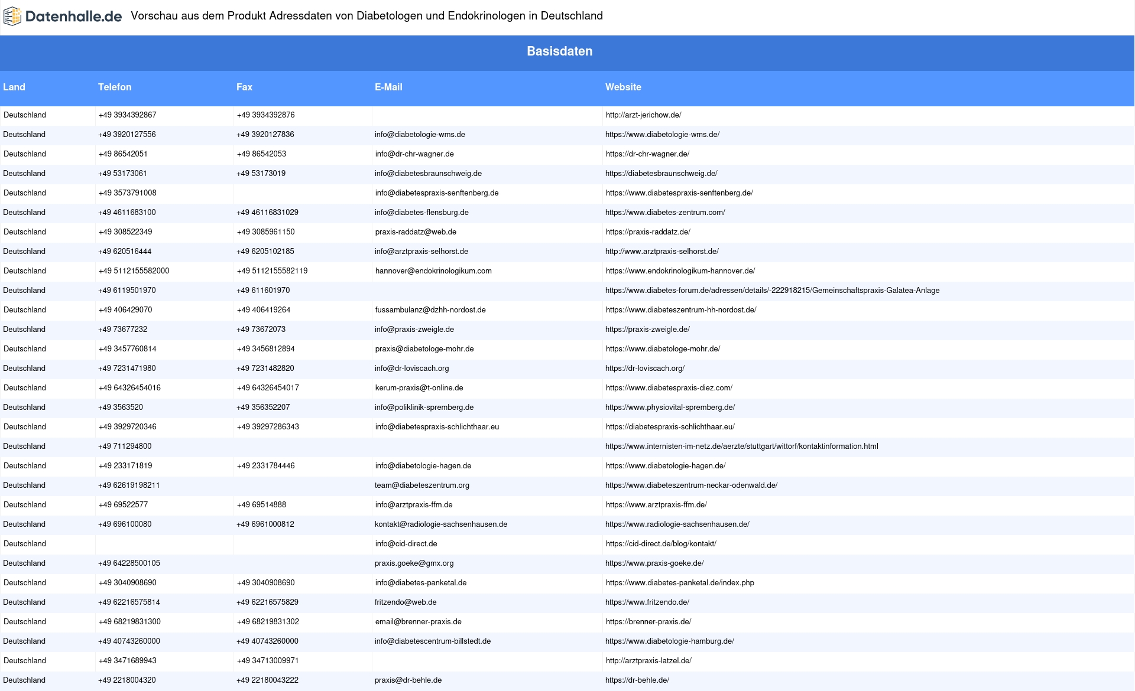Click praxis-raddatz@web.de email
This screenshot has width=1135, height=691.
(416, 232)
